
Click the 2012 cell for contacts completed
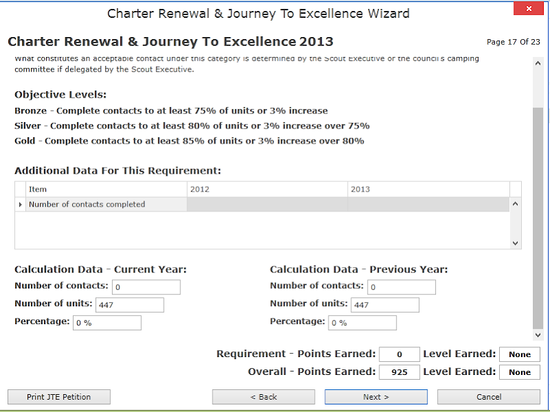click(267, 204)
